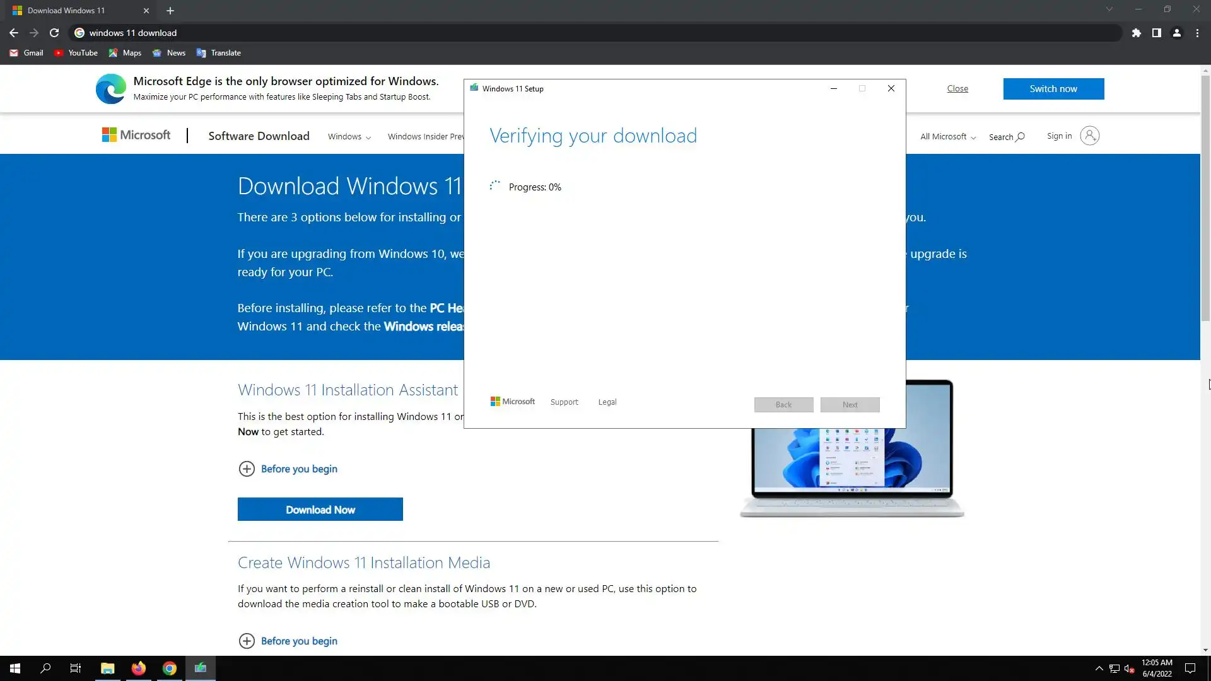Click the Chrome profile avatar icon
The height and width of the screenshot is (681, 1211).
(x=1176, y=33)
